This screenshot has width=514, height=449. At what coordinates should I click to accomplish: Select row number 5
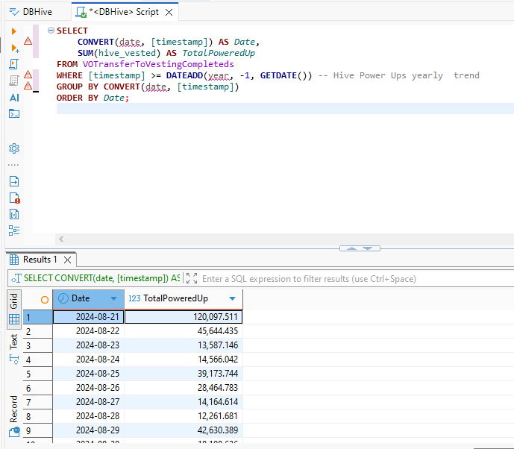(38, 374)
